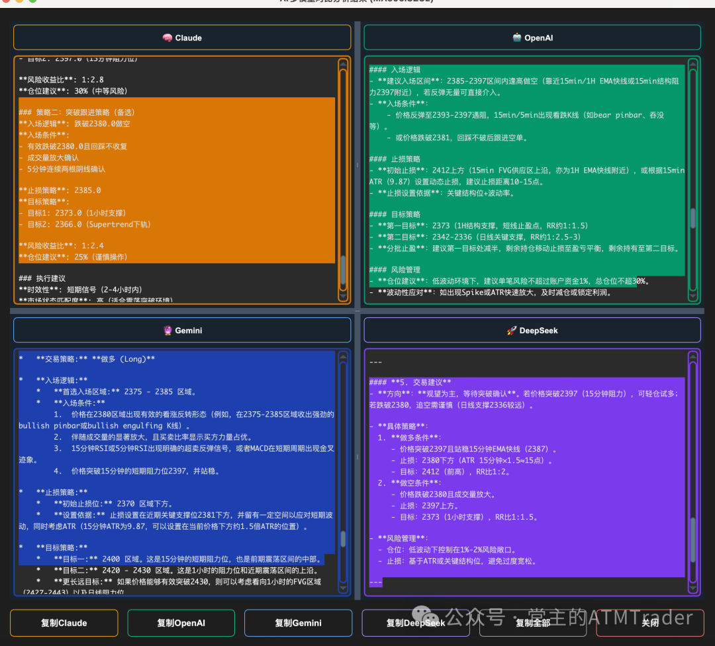Click scroll-down arrow in Gemini panel
Image resolution: width=715 pixels, height=646 pixels.
(x=343, y=588)
